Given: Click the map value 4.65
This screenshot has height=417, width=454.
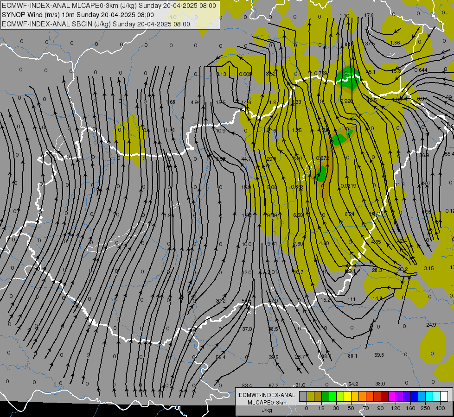Looking at the screenshot, I should [376, 242].
